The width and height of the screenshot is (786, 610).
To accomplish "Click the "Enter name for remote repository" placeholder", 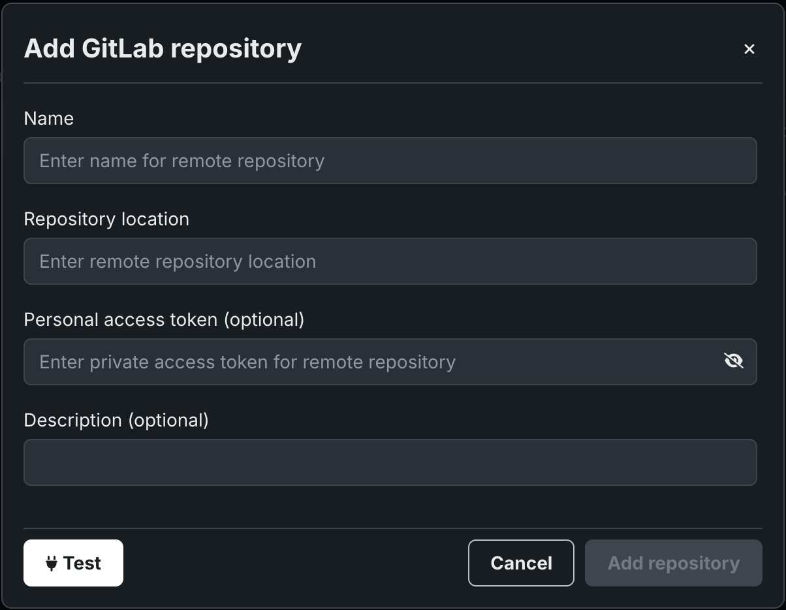I will click(x=181, y=161).
